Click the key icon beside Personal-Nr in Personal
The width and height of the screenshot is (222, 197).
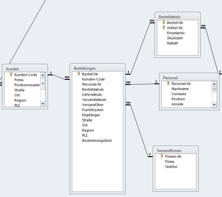pyautogui.click(x=168, y=83)
